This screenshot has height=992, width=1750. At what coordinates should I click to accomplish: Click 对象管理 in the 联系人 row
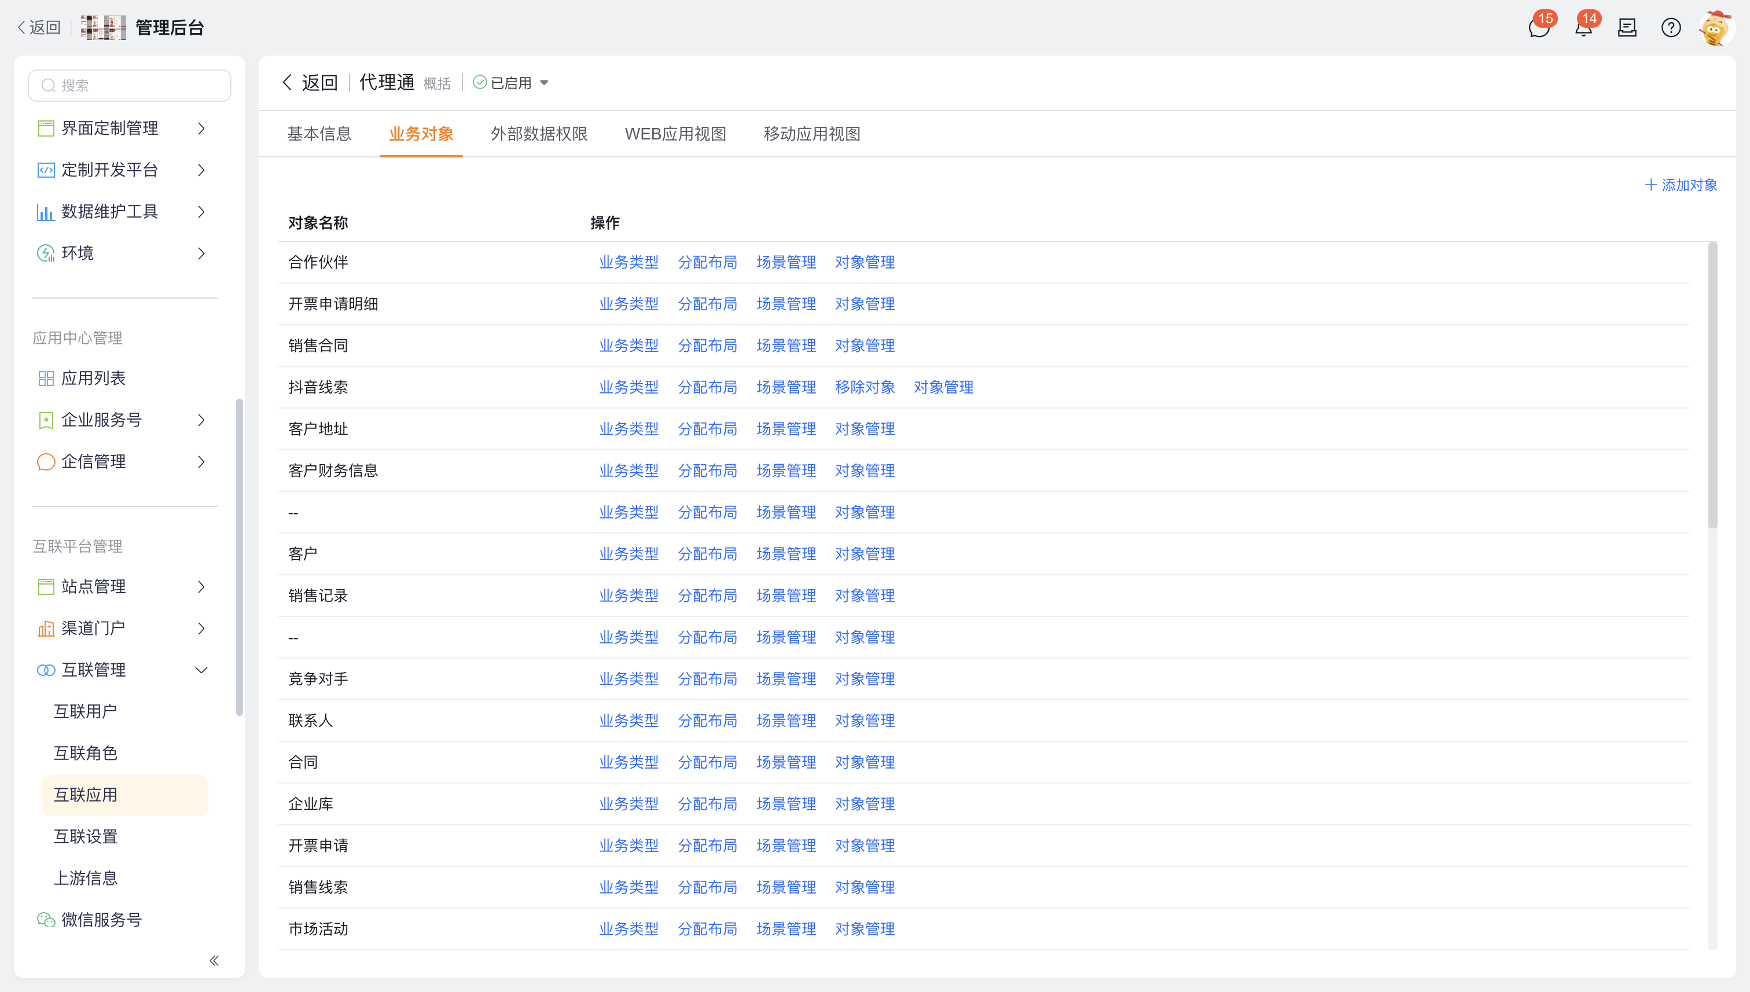click(865, 720)
